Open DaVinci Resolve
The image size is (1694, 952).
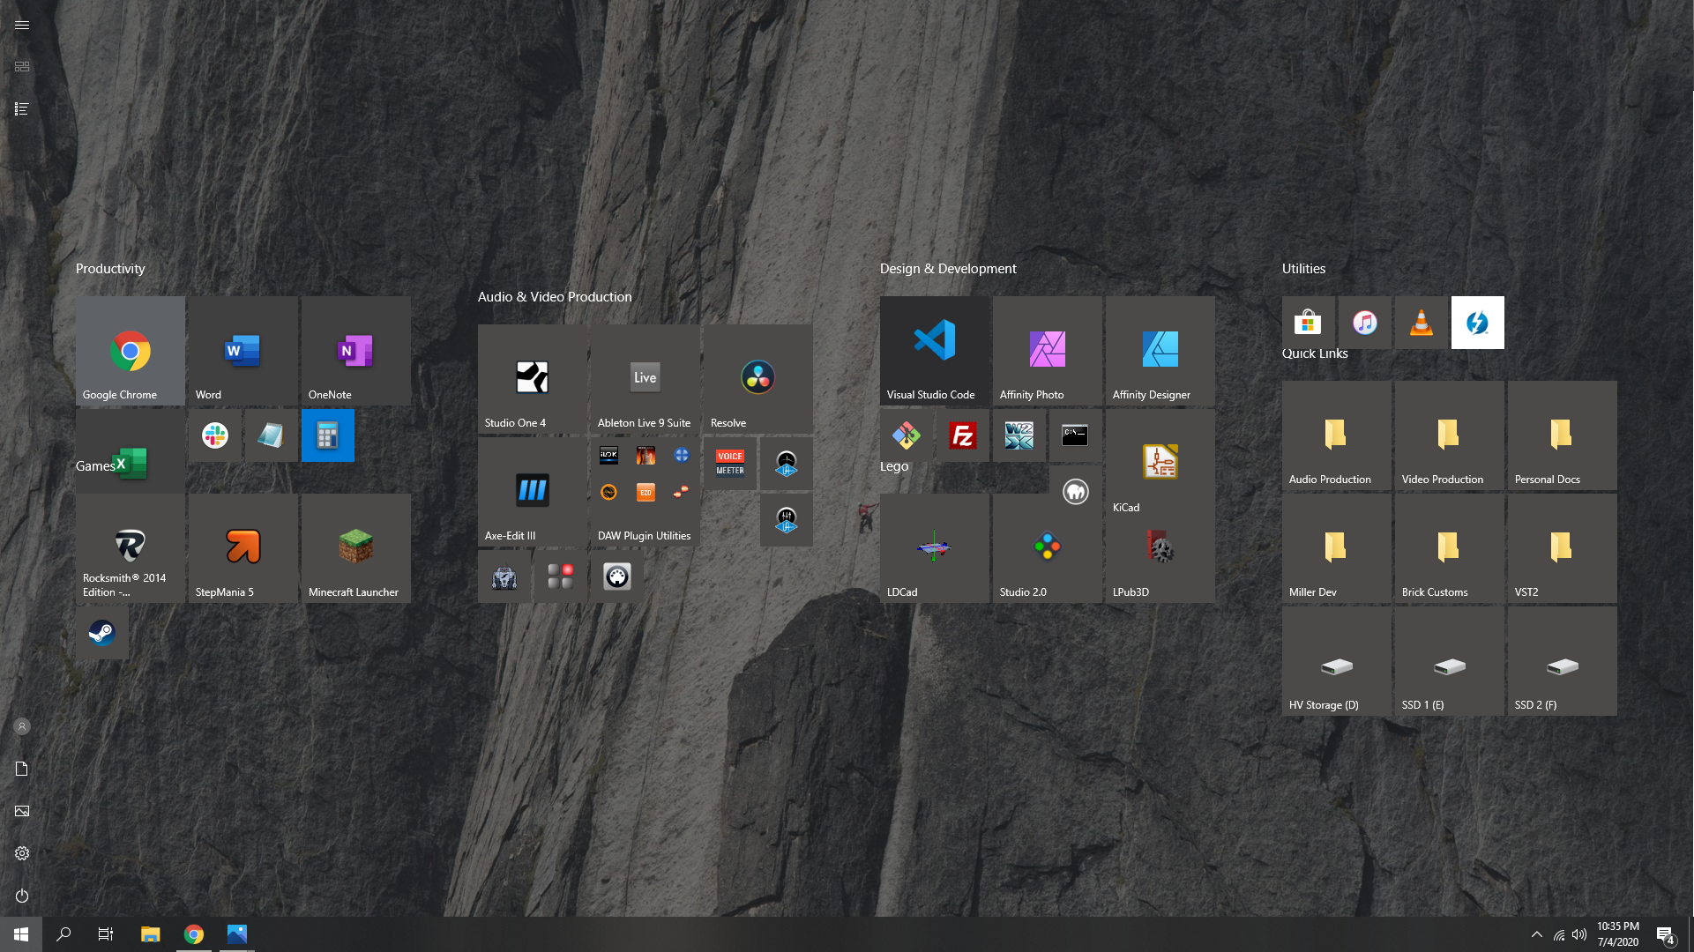(757, 378)
